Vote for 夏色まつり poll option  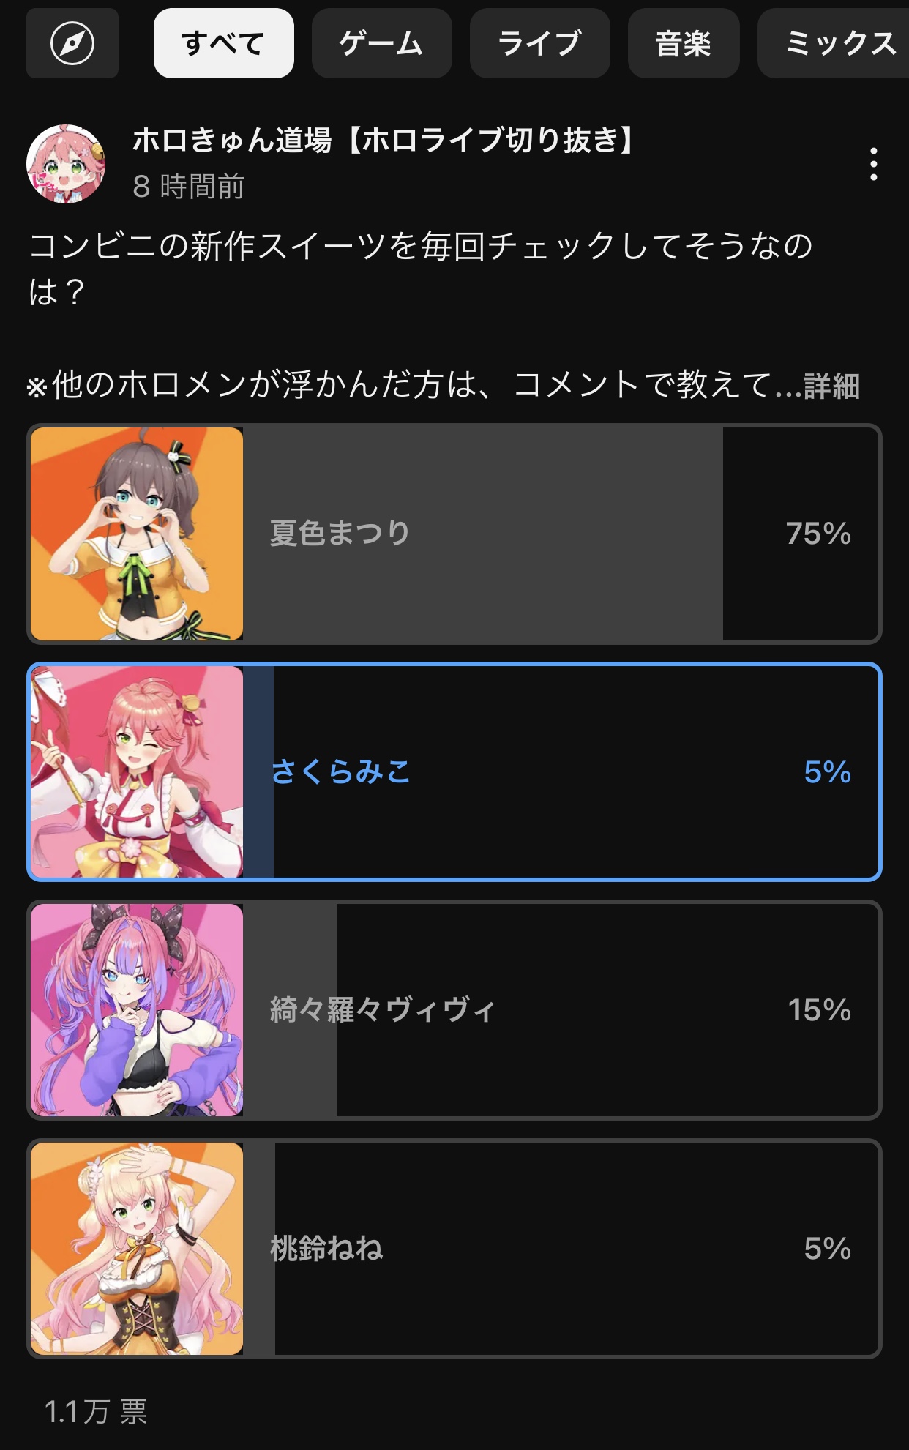pyautogui.click(x=454, y=534)
